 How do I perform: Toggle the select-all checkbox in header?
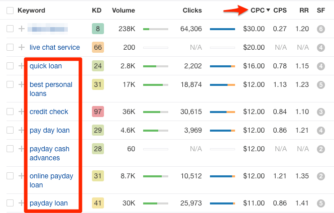tap(10, 11)
